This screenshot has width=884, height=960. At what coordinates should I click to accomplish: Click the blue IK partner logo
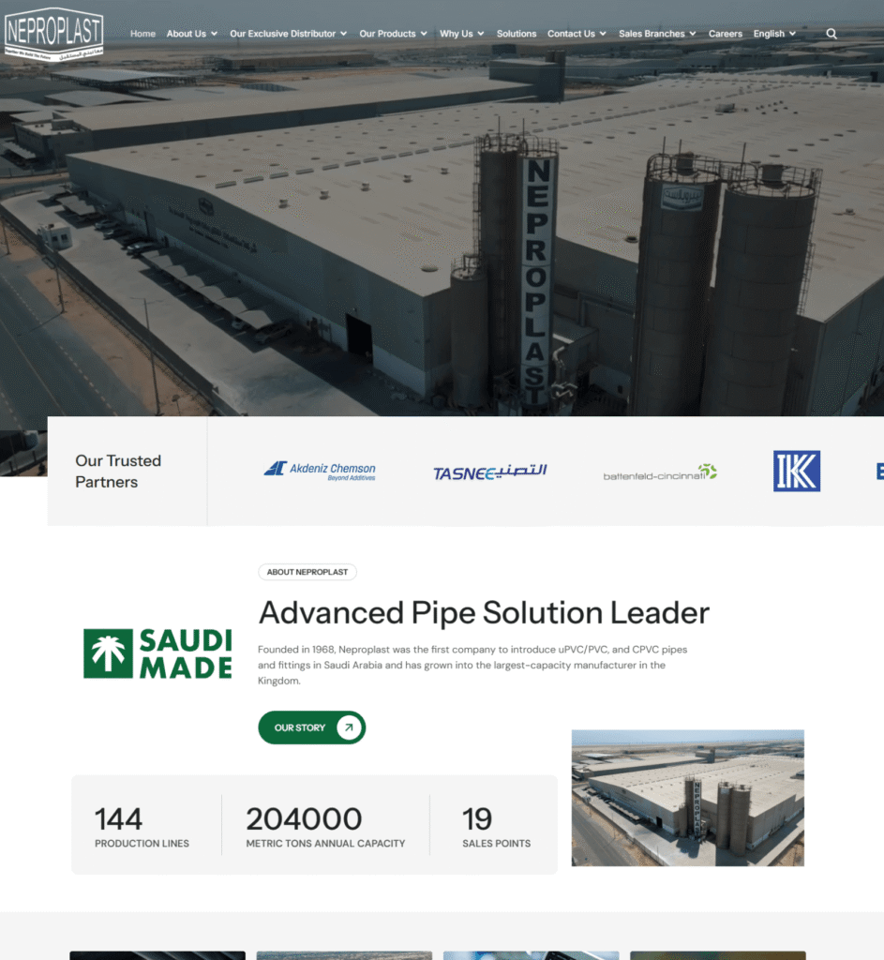pyautogui.click(x=796, y=471)
